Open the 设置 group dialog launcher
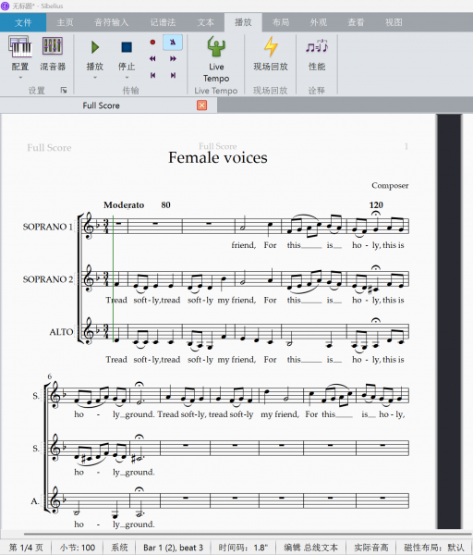This screenshot has height=555, width=473. point(64,91)
